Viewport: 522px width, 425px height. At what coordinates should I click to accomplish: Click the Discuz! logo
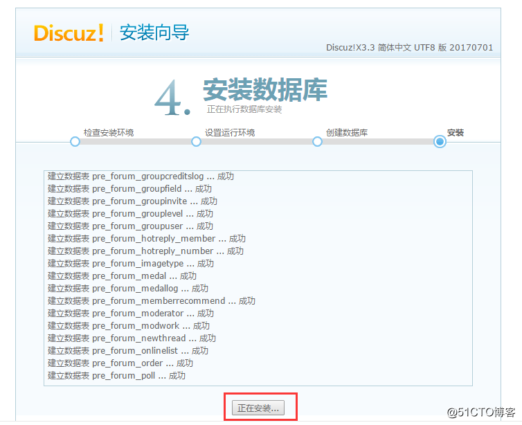69,33
